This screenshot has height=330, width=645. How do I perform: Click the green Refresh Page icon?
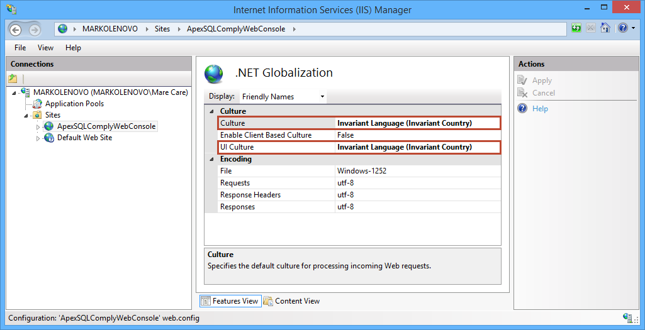576,28
